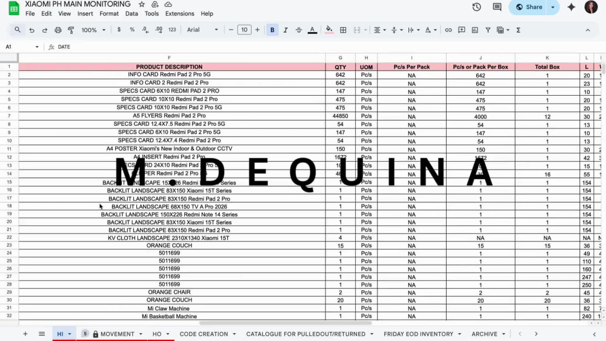Open the fill color picker
Viewport: 606px width, 341px height.
click(x=329, y=30)
